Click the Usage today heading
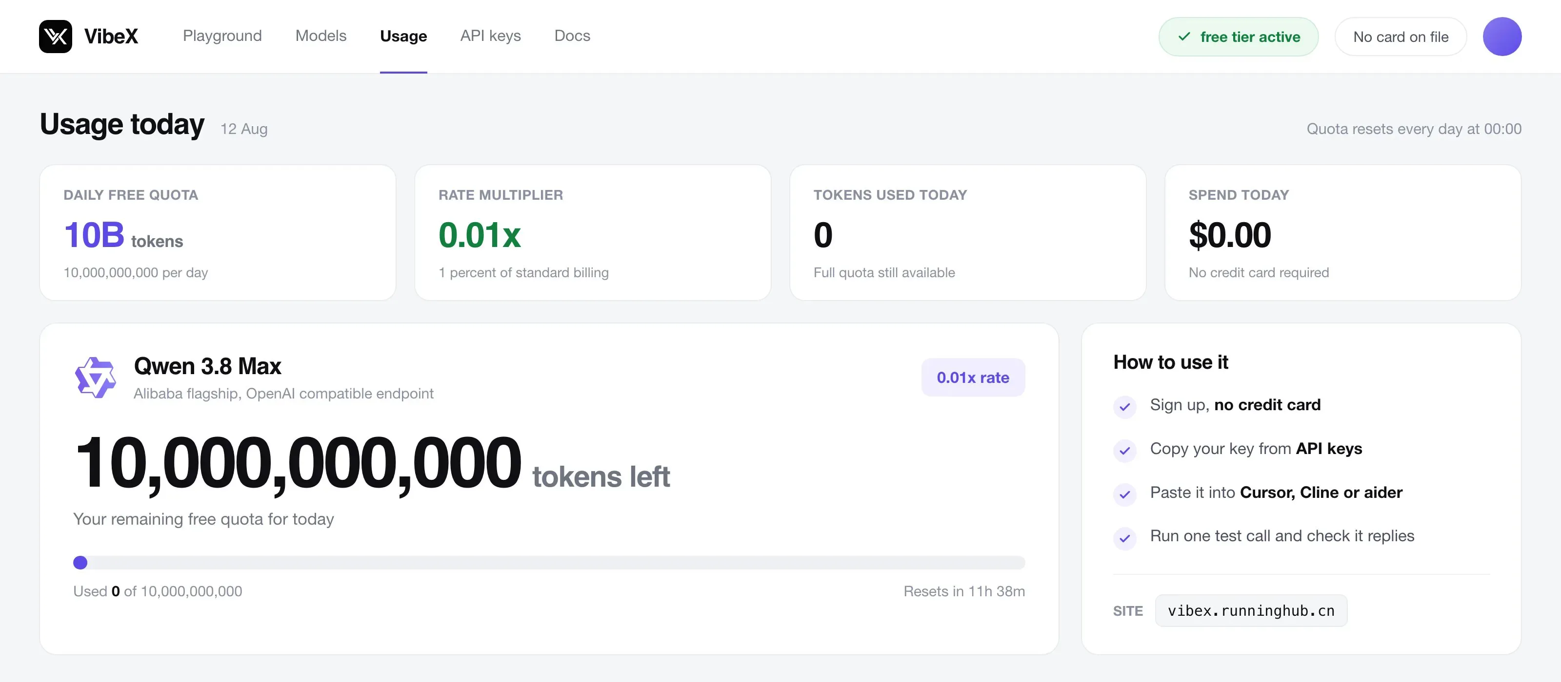1561x682 pixels. (122, 124)
